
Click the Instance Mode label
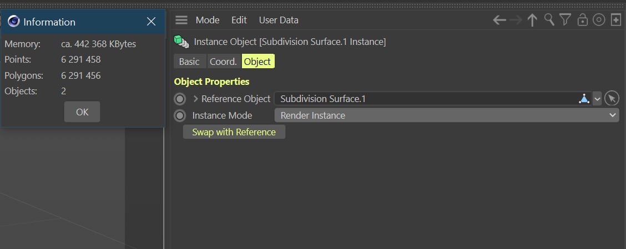tap(222, 115)
